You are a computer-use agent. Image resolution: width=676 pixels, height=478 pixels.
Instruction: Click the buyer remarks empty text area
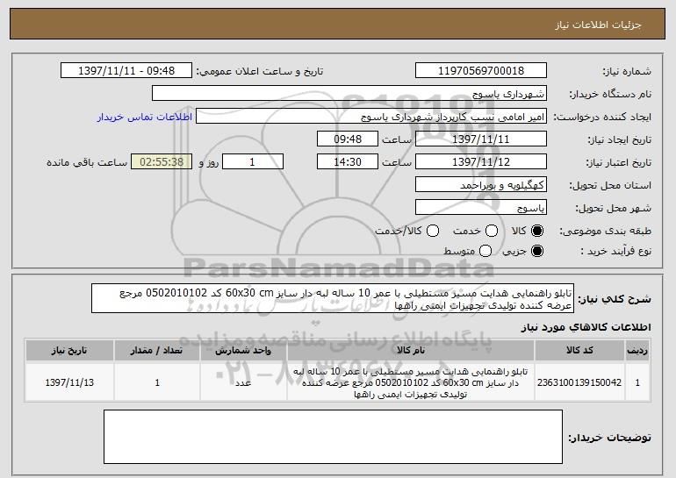click(333, 437)
